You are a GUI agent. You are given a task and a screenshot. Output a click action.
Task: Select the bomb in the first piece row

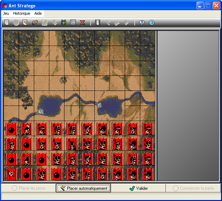pyautogui.click(x=11, y=129)
